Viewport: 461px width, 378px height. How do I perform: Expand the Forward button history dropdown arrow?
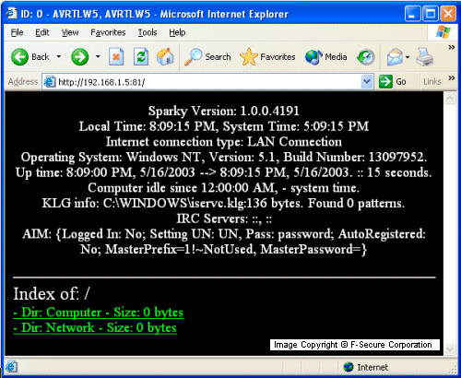coord(98,56)
